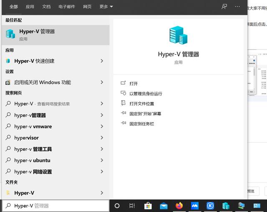Viewport: 267px width, 212px height.
Task: Expand the 更多 dropdown filter
Action: [106, 7]
